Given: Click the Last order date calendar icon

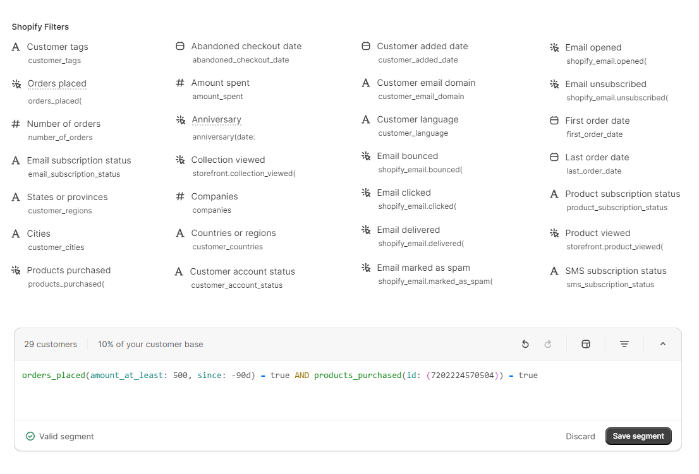Looking at the screenshot, I should click(554, 157).
